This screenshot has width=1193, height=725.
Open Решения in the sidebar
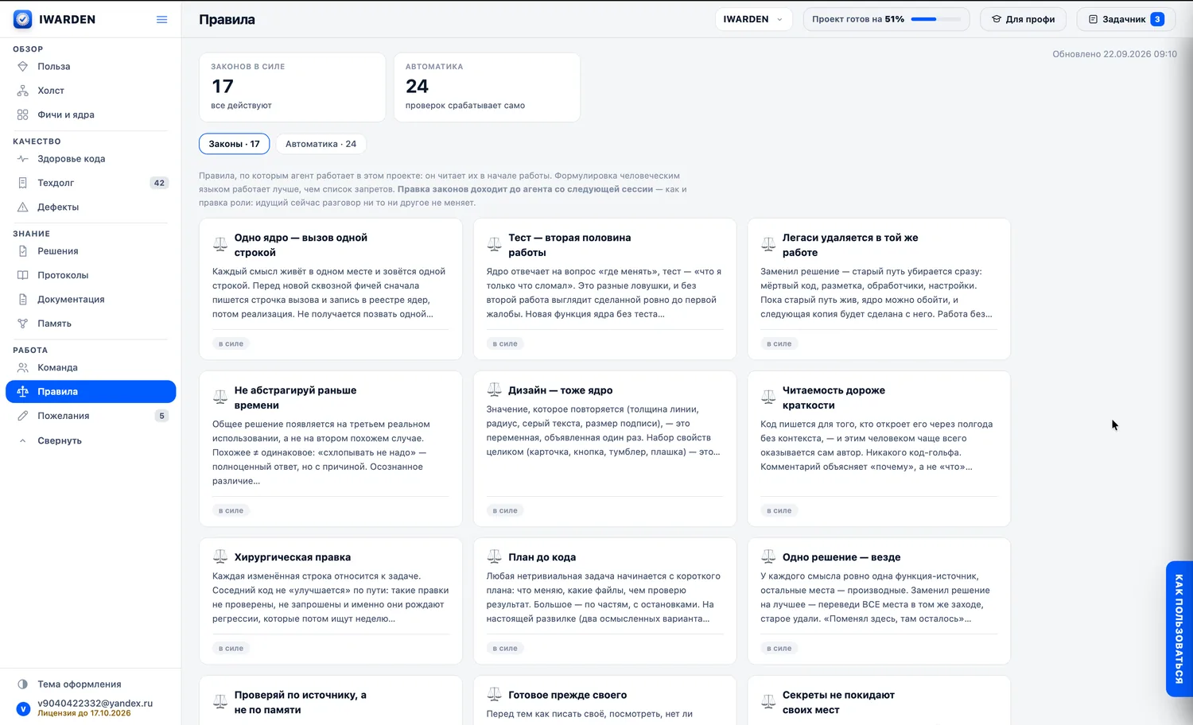click(91, 251)
